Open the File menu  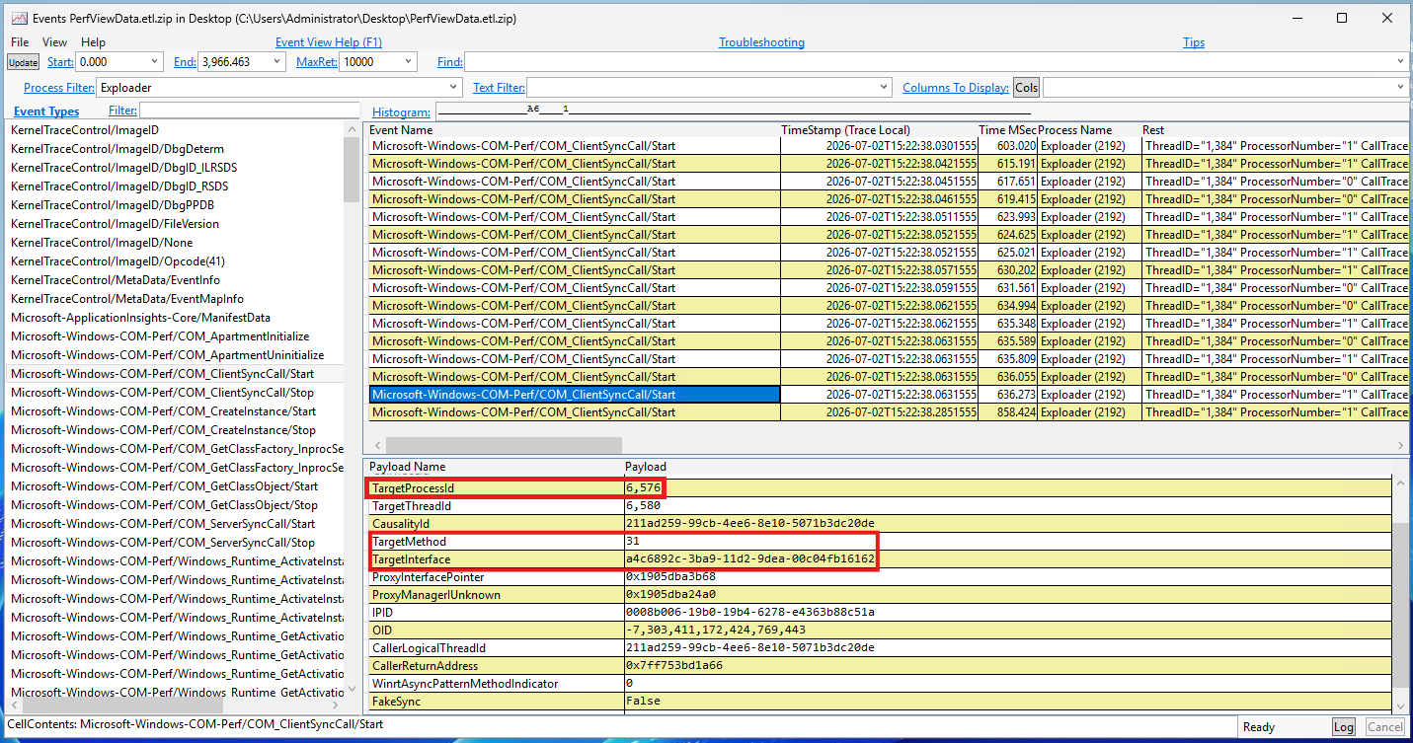point(20,42)
